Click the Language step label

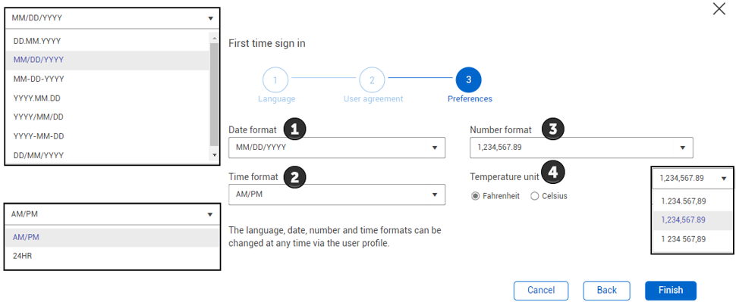coord(276,99)
